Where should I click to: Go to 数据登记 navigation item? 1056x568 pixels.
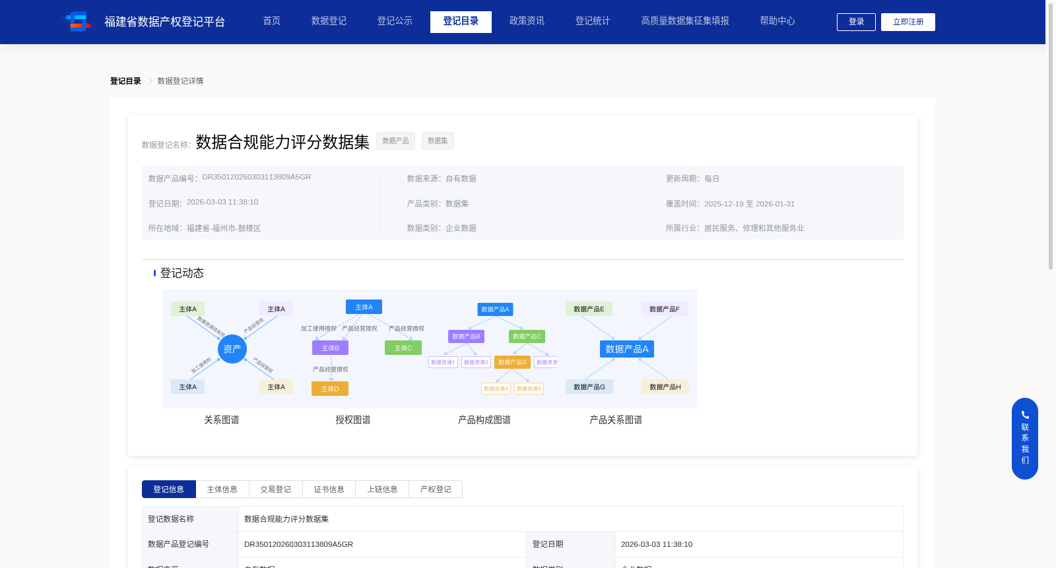(329, 21)
